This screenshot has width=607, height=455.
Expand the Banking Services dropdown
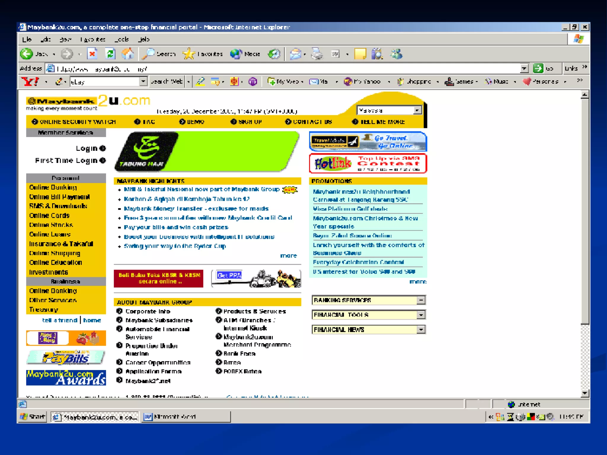point(421,300)
